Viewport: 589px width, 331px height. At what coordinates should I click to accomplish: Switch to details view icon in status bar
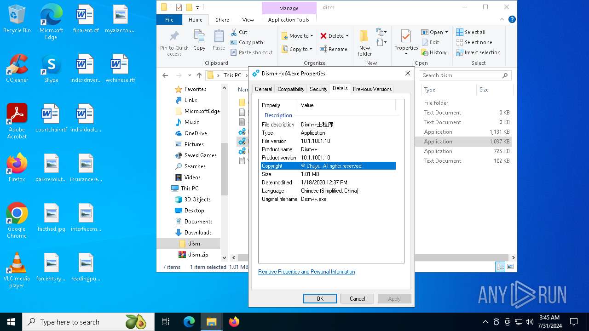point(500,267)
